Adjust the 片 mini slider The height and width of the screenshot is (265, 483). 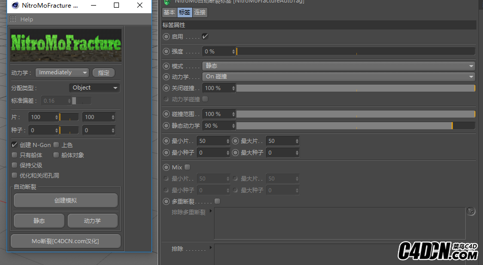tap(69, 117)
